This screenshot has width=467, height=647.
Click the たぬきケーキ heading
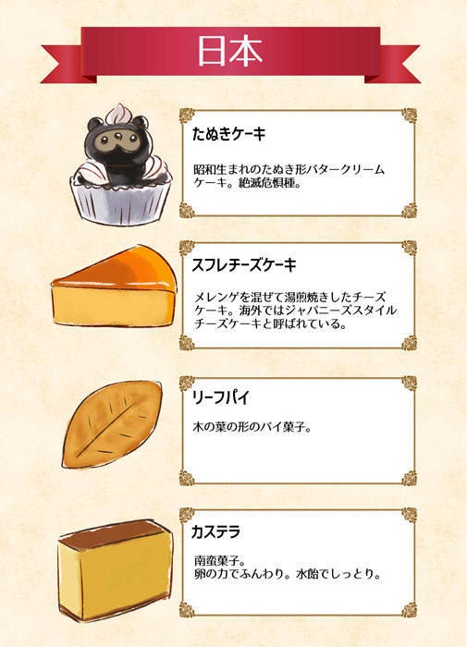[x=229, y=134]
